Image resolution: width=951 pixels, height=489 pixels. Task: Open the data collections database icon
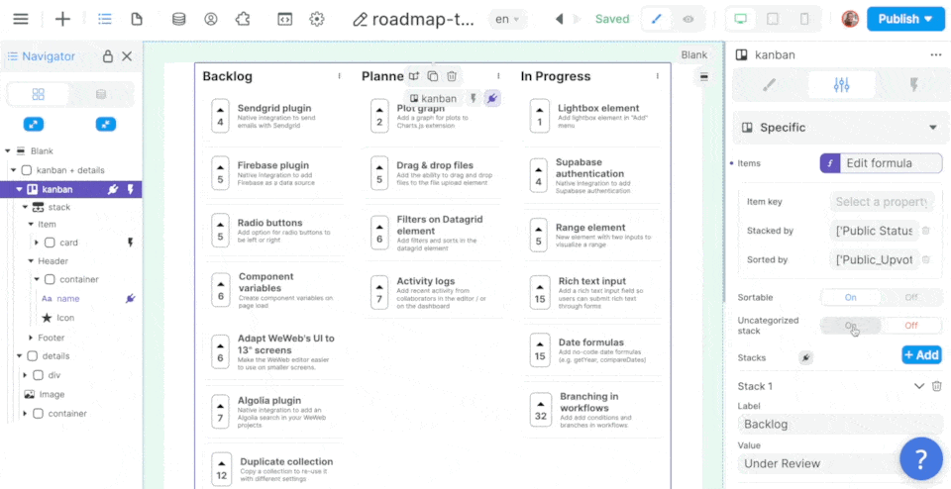[178, 19]
